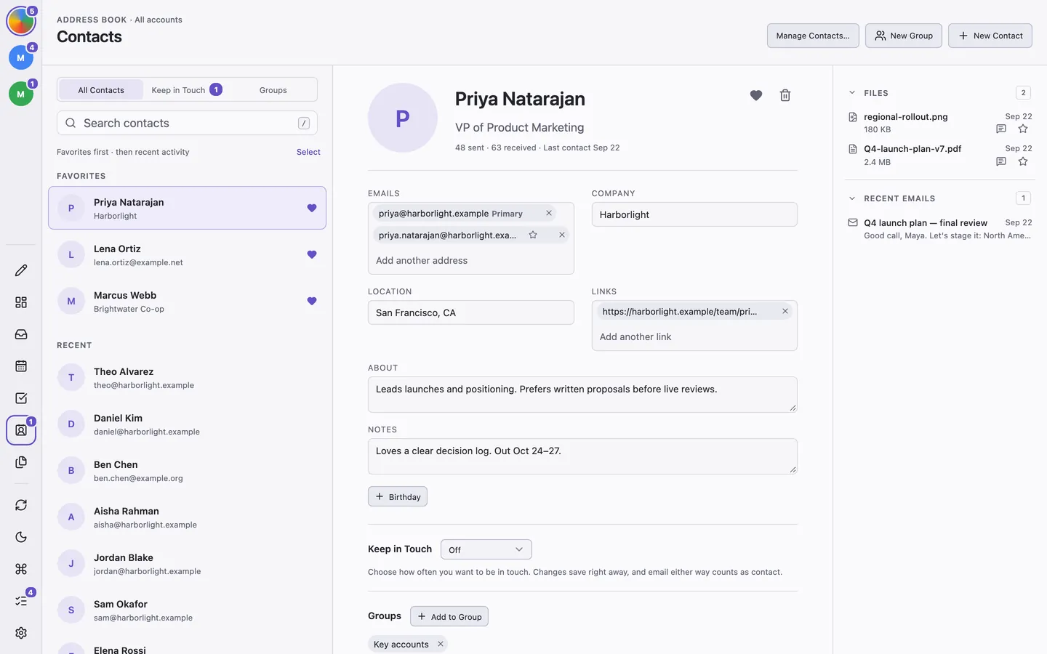Open the Manage Contacts menu
Image resolution: width=1047 pixels, height=654 pixels.
813,36
